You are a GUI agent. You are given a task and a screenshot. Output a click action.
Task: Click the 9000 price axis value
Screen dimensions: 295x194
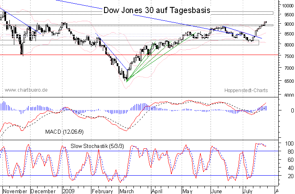(x=289, y=24)
